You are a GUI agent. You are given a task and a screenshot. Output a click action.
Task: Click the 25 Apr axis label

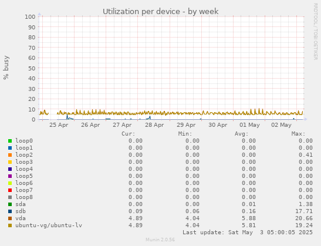click(59, 125)
